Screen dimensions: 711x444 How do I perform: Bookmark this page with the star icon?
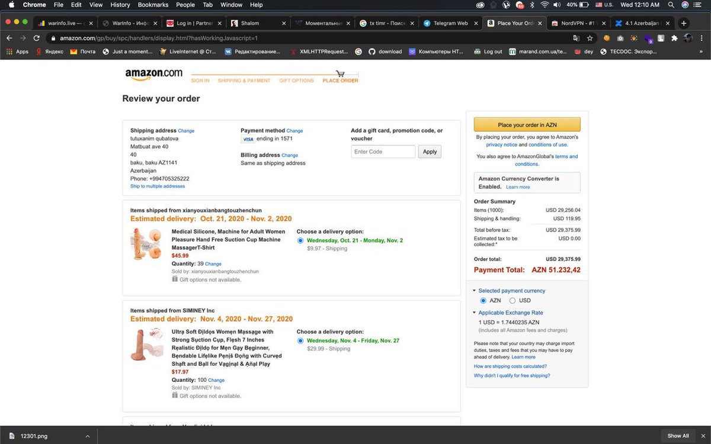[590, 38]
